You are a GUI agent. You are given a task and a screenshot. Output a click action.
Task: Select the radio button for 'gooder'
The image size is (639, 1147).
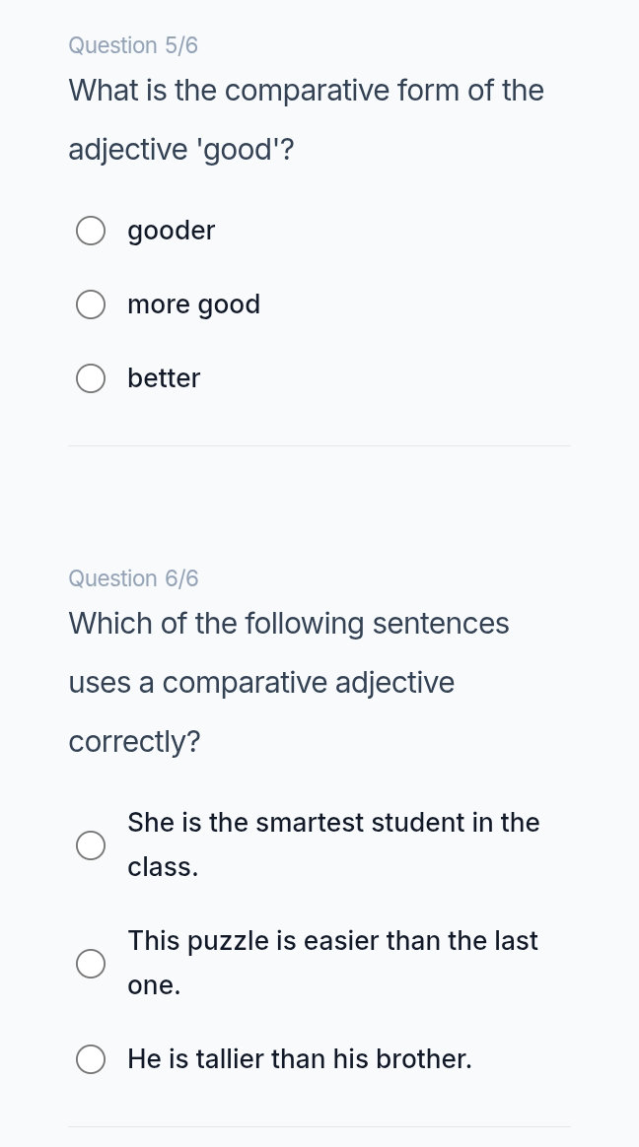pyautogui.click(x=91, y=231)
